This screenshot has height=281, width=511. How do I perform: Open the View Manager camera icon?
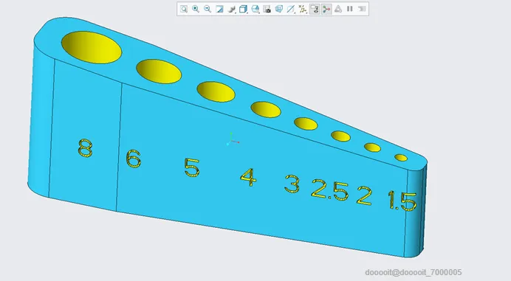click(x=267, y=9)
